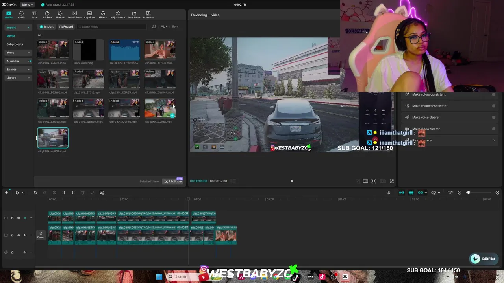504x283 pixels.
Task: Open the AI avatar panel
Action: click(x=148, y=15)
